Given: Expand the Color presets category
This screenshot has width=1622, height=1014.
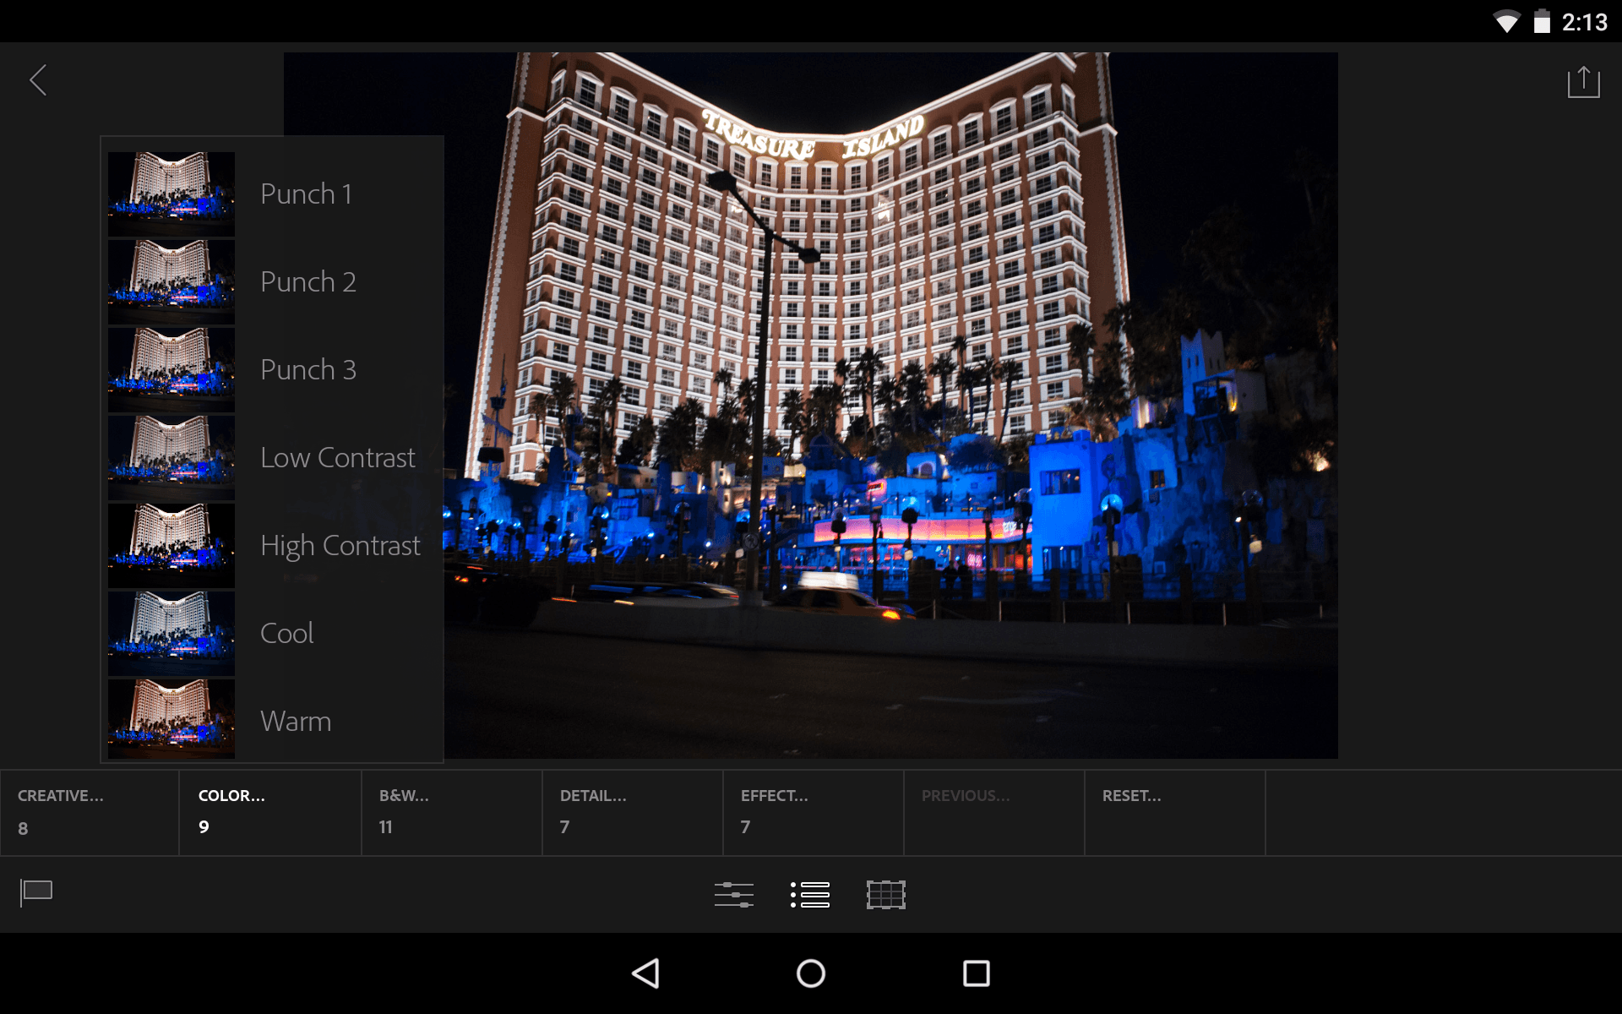Looking at the screenshot, I should (x=269, y=812).
